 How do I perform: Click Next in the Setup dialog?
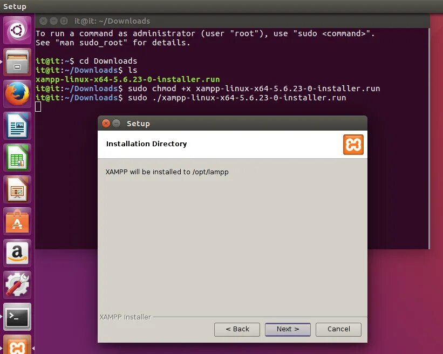pyautogui.click(x=288, y=329)
